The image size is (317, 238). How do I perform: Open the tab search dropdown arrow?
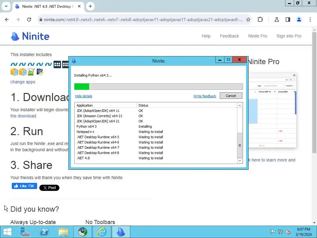pyautogui.click(x=6, y=6)
